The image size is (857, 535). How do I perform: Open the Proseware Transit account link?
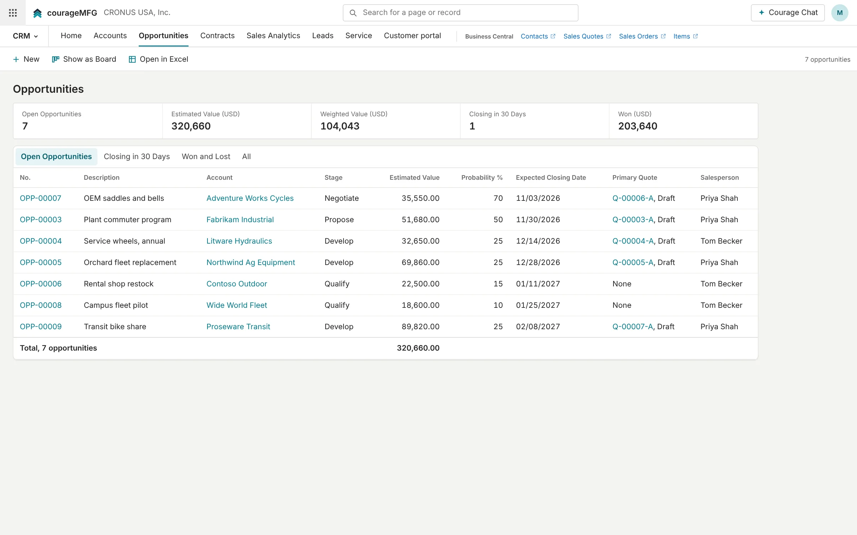coord(238,327)
